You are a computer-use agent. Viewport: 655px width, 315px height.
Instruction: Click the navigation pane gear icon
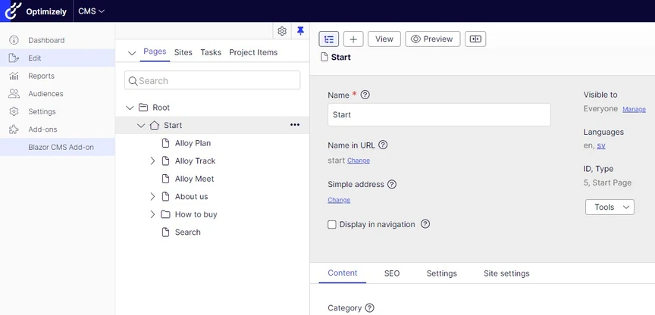click(x=282, y=31)
